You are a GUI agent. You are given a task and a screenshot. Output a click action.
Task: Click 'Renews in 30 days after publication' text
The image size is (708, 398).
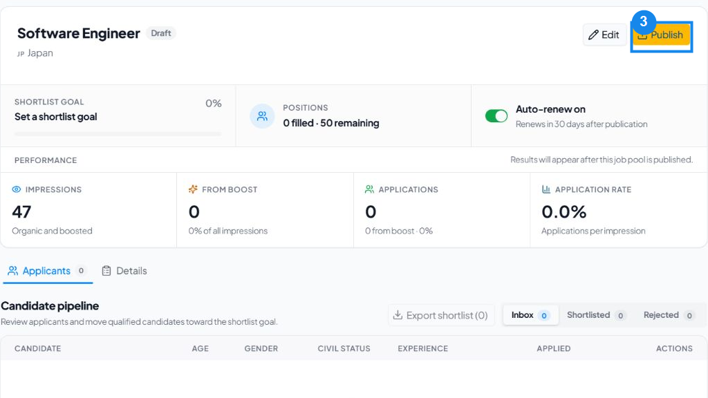[581, 124]
